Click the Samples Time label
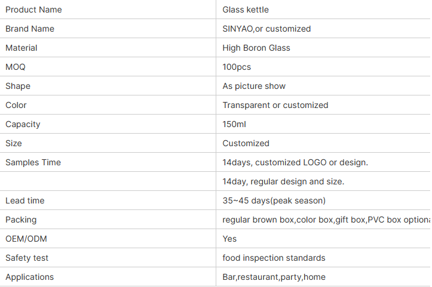 [x=33, y=162]
